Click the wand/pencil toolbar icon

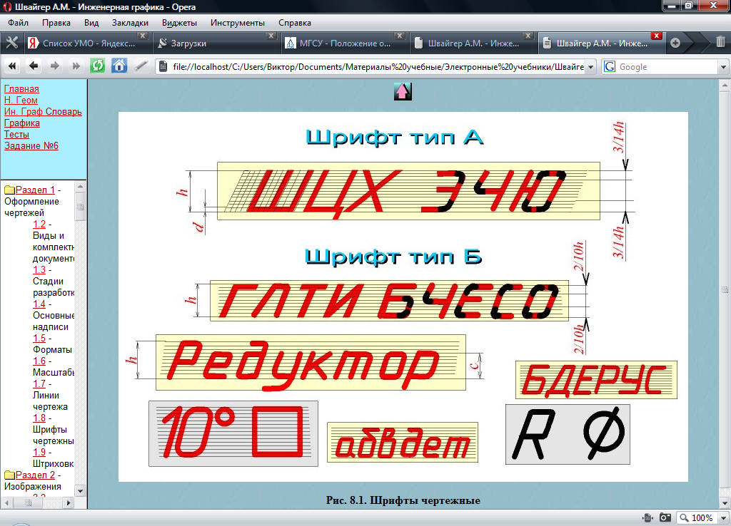(x=141, y=66)
